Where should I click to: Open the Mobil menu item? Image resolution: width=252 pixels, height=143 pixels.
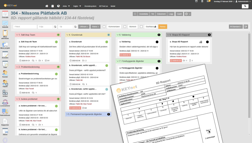pos(113,6)
